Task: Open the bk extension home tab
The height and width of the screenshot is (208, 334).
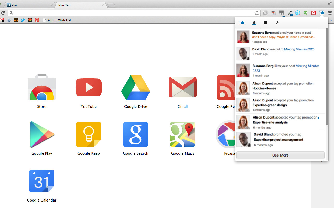Action: [242, 23]
